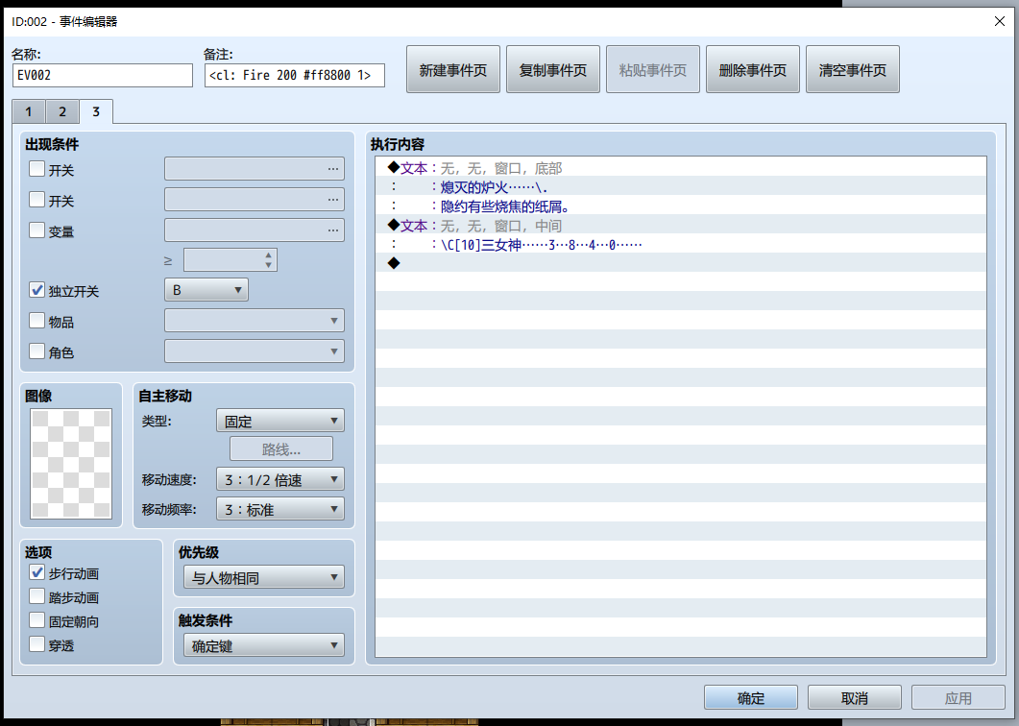
Task: Select the 图像 event image thumbnail
Action: tap(71, 464)
